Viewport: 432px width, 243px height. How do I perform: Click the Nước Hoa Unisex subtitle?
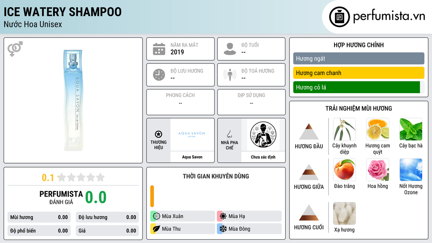(x=33, y=24)
